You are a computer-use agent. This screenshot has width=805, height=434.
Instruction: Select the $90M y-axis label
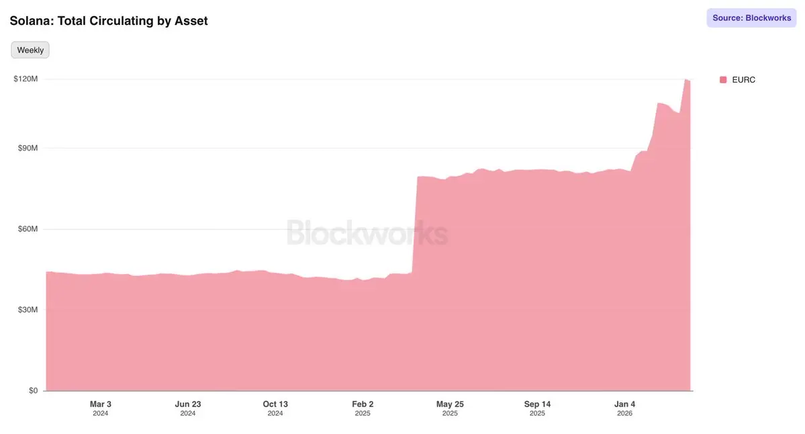pyautogui.click(x=28, y=148)
